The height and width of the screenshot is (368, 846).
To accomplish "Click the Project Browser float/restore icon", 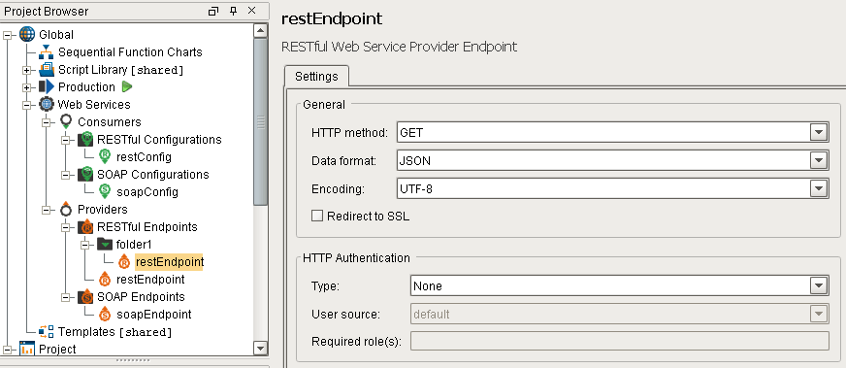I will [213, 11].
